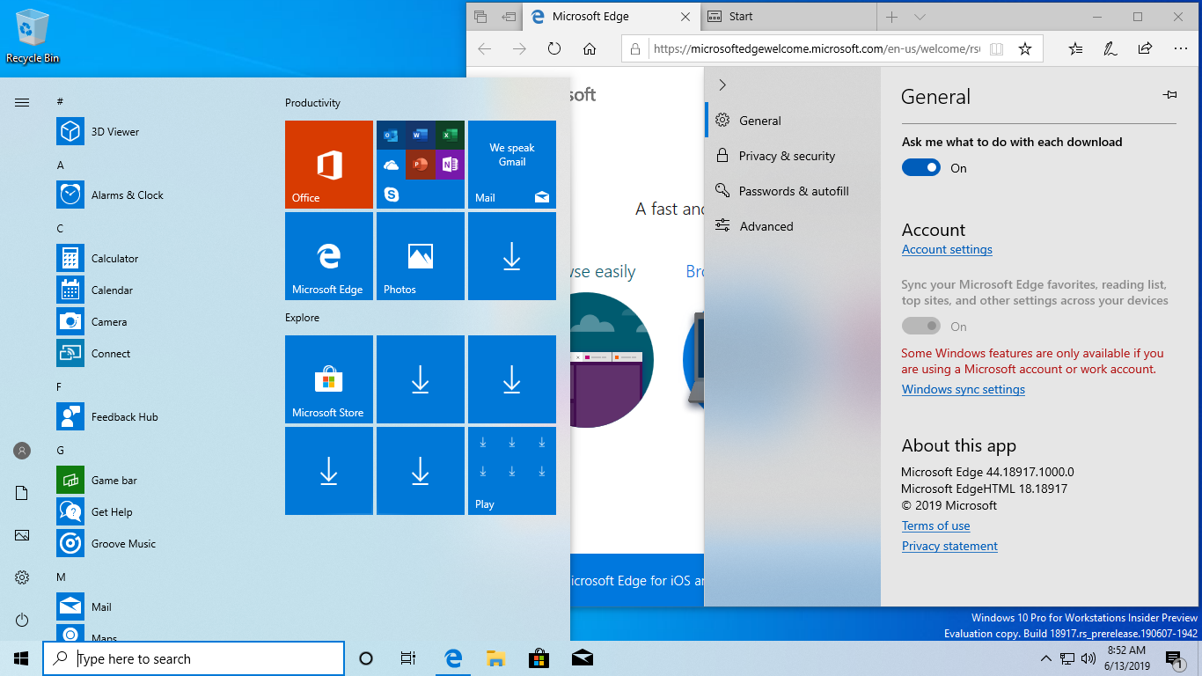This screenshot has width=1202, height=676.
Task: Share this page in Edge
Action: 1145,49
